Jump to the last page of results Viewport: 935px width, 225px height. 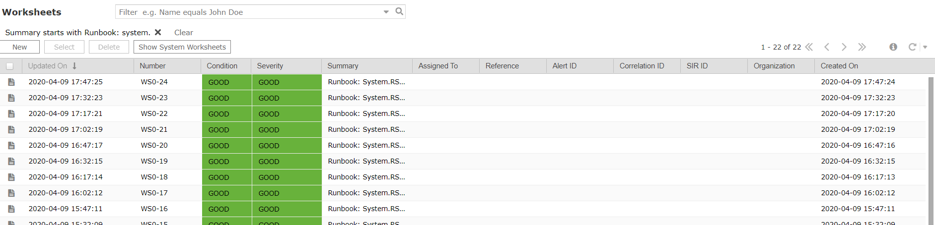(862, 47)
